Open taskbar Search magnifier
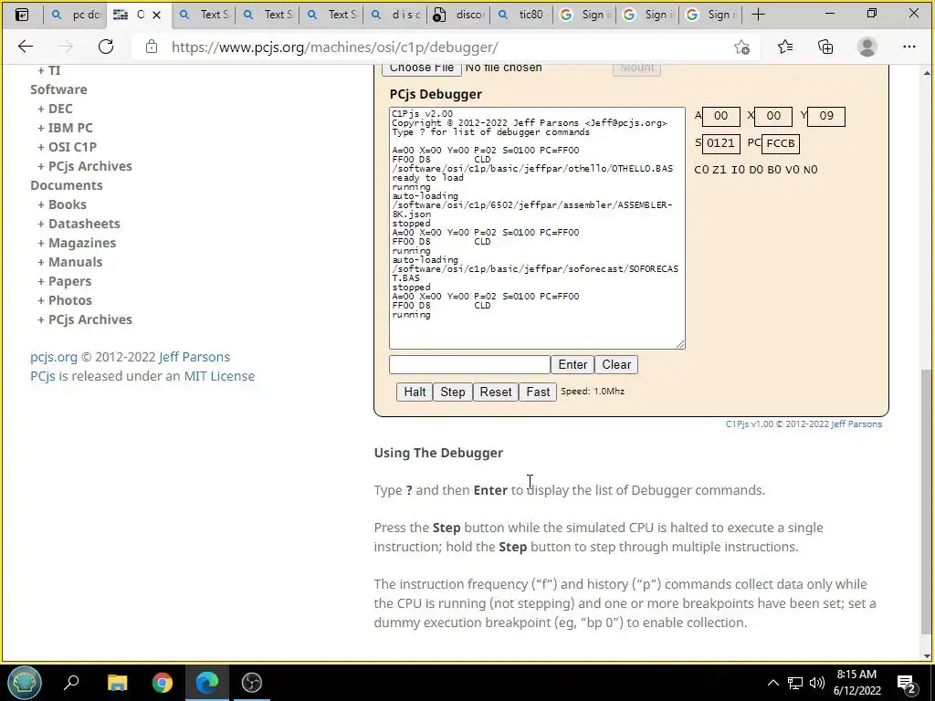The image size is (935, 701). click(x=71, y=682)
